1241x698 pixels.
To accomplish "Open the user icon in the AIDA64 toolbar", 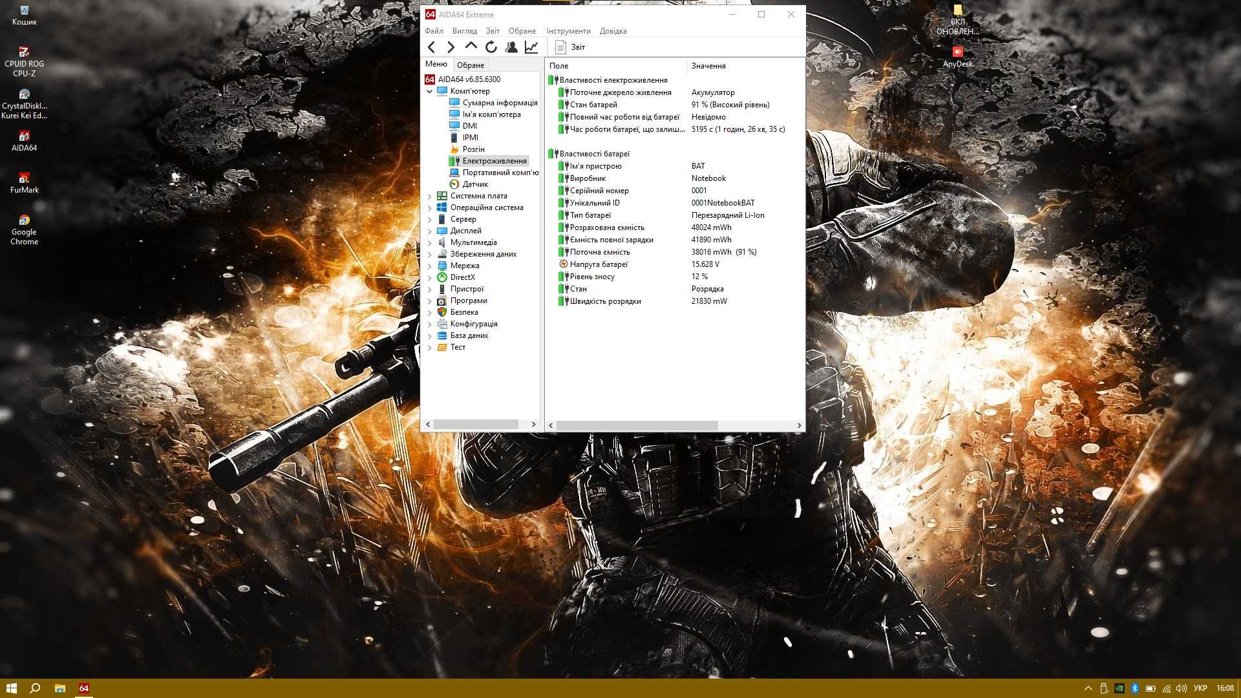I will (511, 47).
